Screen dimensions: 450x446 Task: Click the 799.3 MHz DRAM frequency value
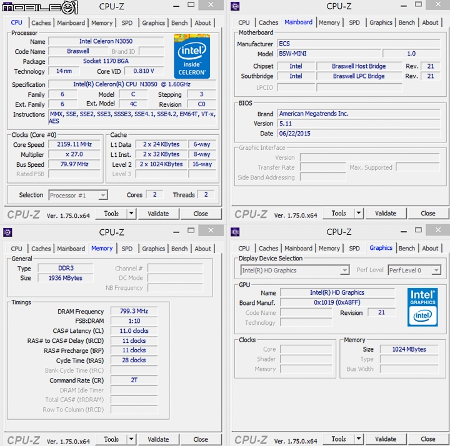click(x=134, y=311)
